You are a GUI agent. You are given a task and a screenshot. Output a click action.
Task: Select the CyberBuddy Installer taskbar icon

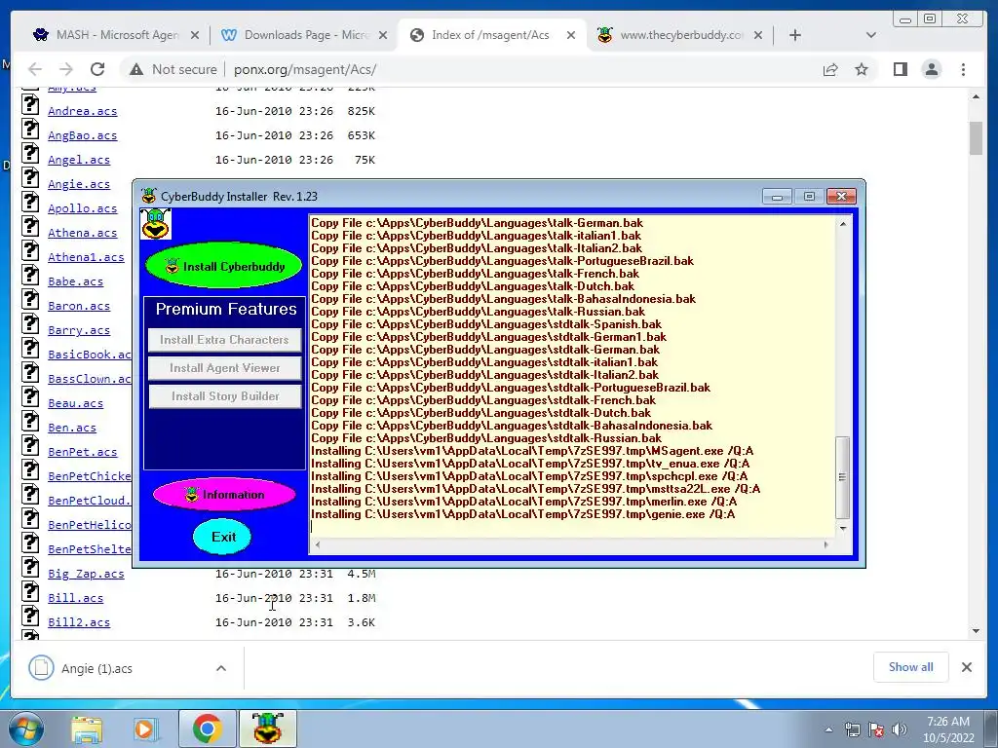coord(268,729)
